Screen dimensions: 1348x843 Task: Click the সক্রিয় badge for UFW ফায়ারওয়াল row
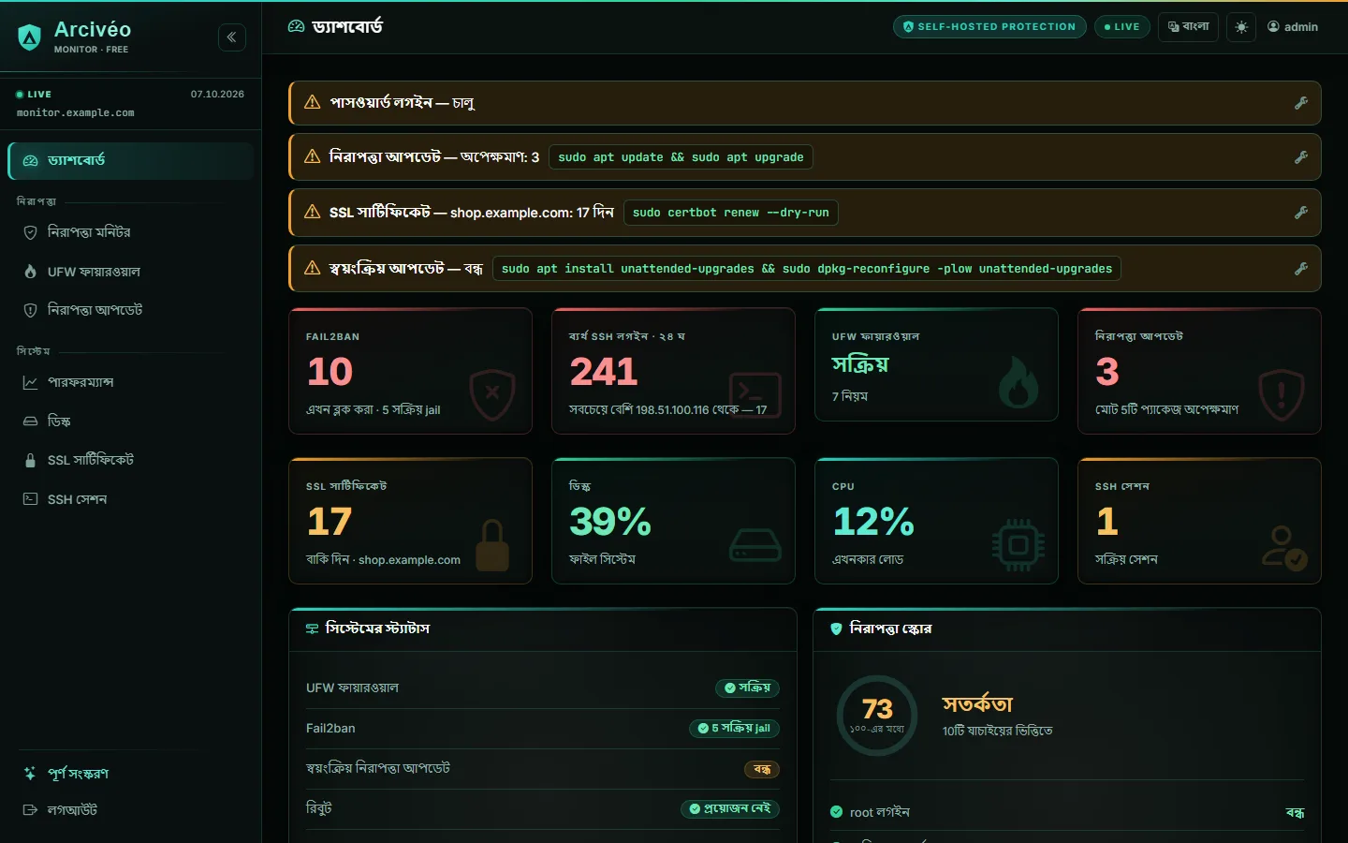[x=747, y=688]
